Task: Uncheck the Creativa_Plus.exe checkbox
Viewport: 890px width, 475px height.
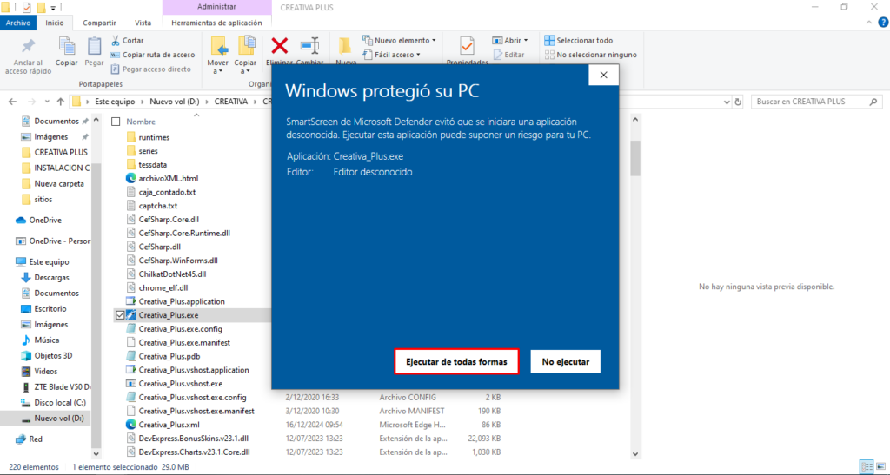Action: pos(120,315)
